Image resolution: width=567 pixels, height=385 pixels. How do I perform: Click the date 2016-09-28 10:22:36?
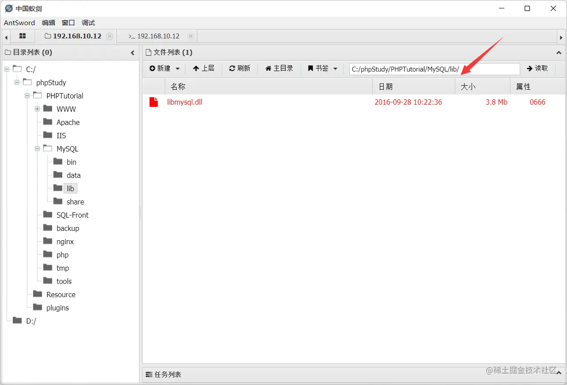pos(408,102)
